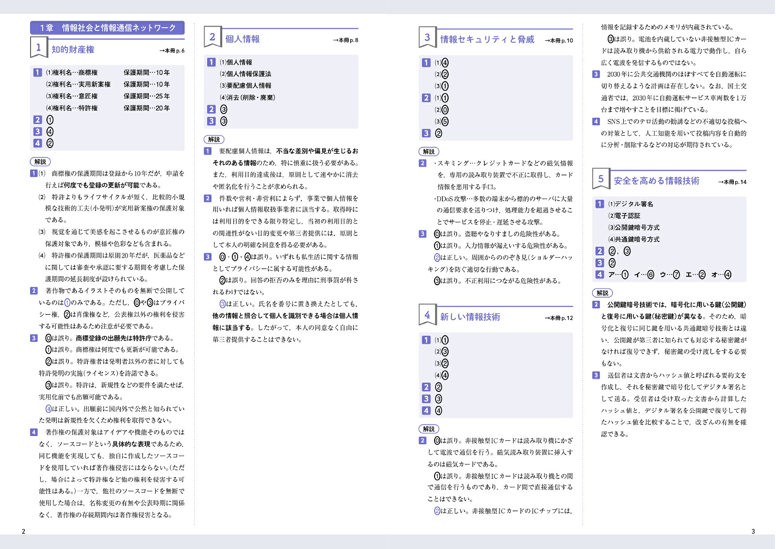Click page number 2 at the bottom left
Screen dimensions: 776x549
click(x=23, y=532)
